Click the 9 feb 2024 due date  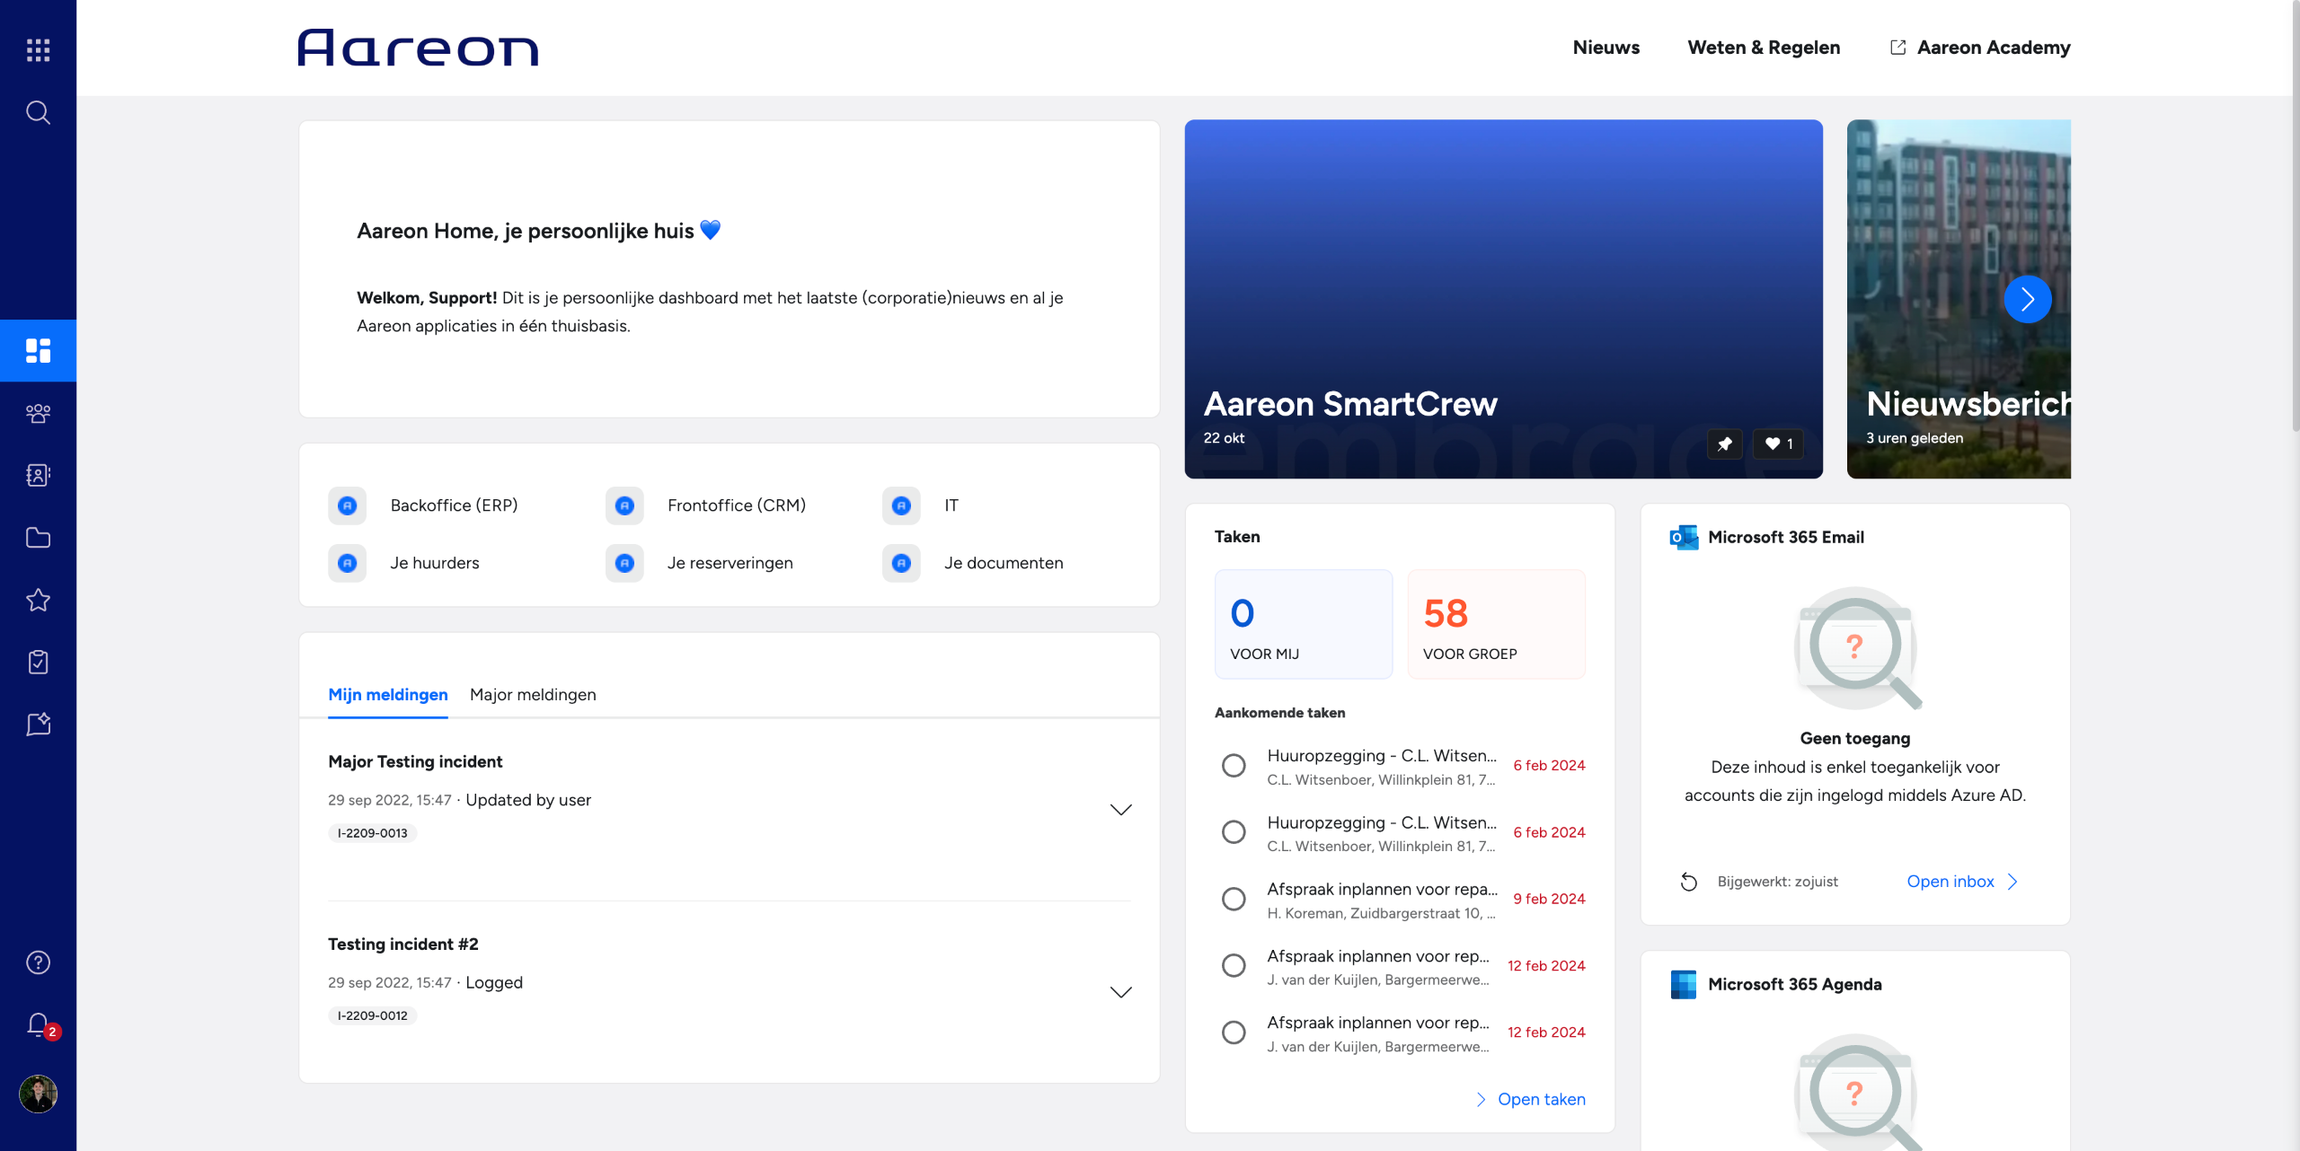point(1549,899)
